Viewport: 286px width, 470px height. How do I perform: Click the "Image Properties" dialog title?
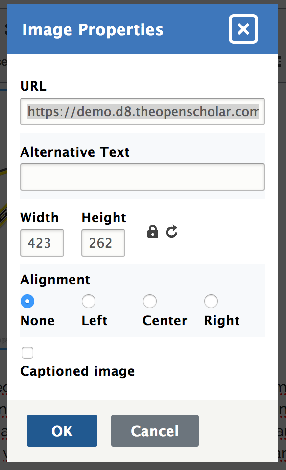point(93,29)
